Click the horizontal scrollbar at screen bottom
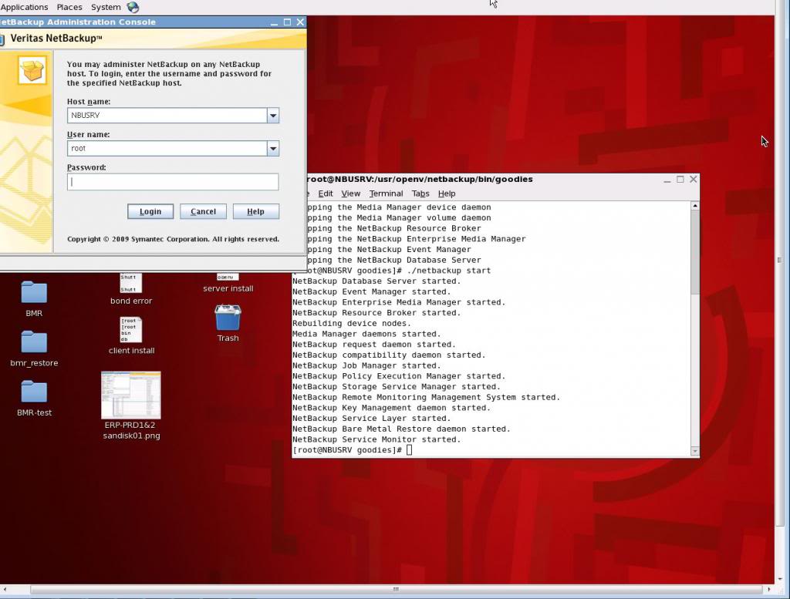The width and height of the screenshot is (790, 599). tap(396, 589)
